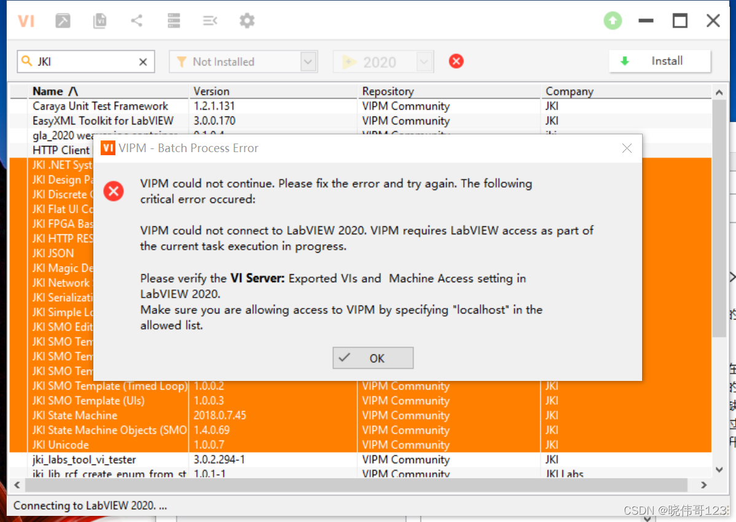Open the settings gear icon

247,21
